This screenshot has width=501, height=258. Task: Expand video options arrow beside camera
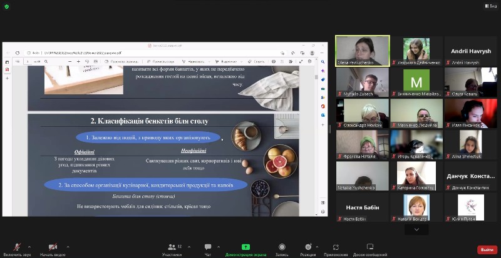click(68, 247)
